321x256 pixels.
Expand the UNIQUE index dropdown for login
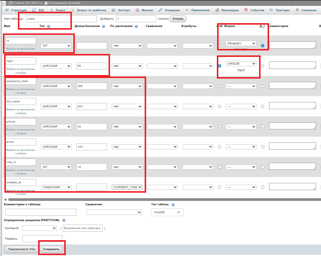(241, 64)
